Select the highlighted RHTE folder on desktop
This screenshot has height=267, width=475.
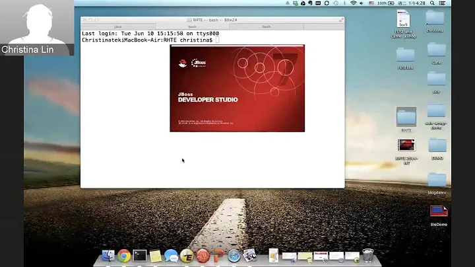pos(406,120)
